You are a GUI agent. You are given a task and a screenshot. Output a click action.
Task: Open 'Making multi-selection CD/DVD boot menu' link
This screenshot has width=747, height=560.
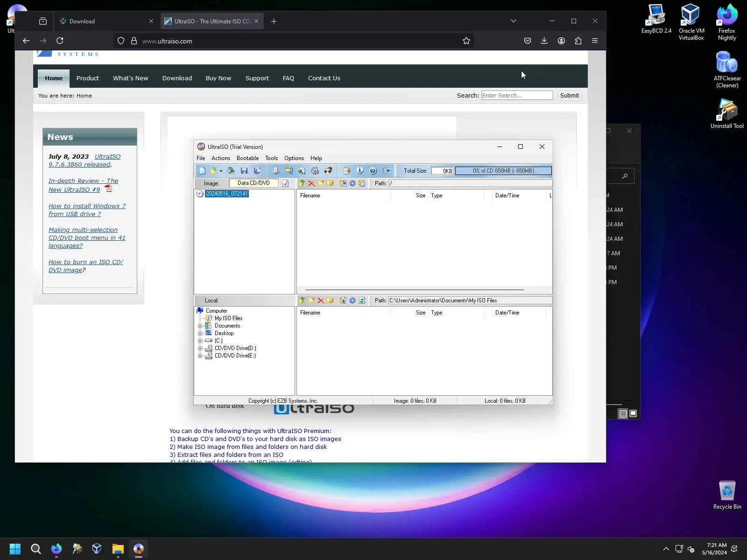pyautogui.click(x=87, y=238)
